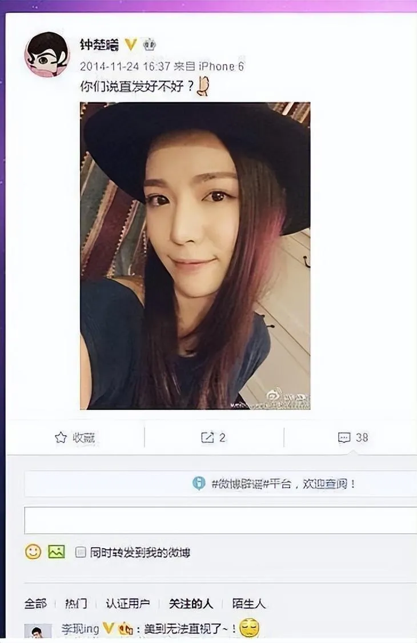This screenshot has width=417, height=643.
Task: Switch to the 认证用户 tab
Action: 127,604
